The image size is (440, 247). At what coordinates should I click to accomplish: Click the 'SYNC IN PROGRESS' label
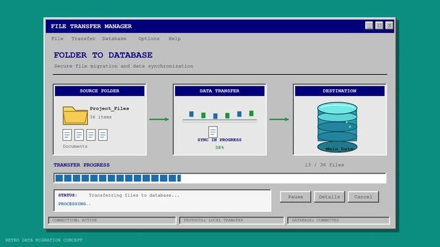(220, 139)
